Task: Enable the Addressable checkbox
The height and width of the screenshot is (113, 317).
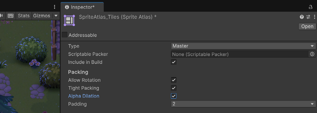Action: (64, 35)
